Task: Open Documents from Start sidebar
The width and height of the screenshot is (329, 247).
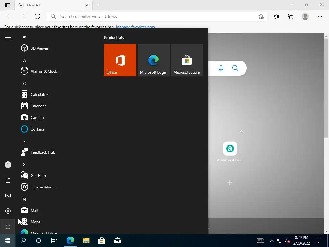Action: click(x=8, y=180)
